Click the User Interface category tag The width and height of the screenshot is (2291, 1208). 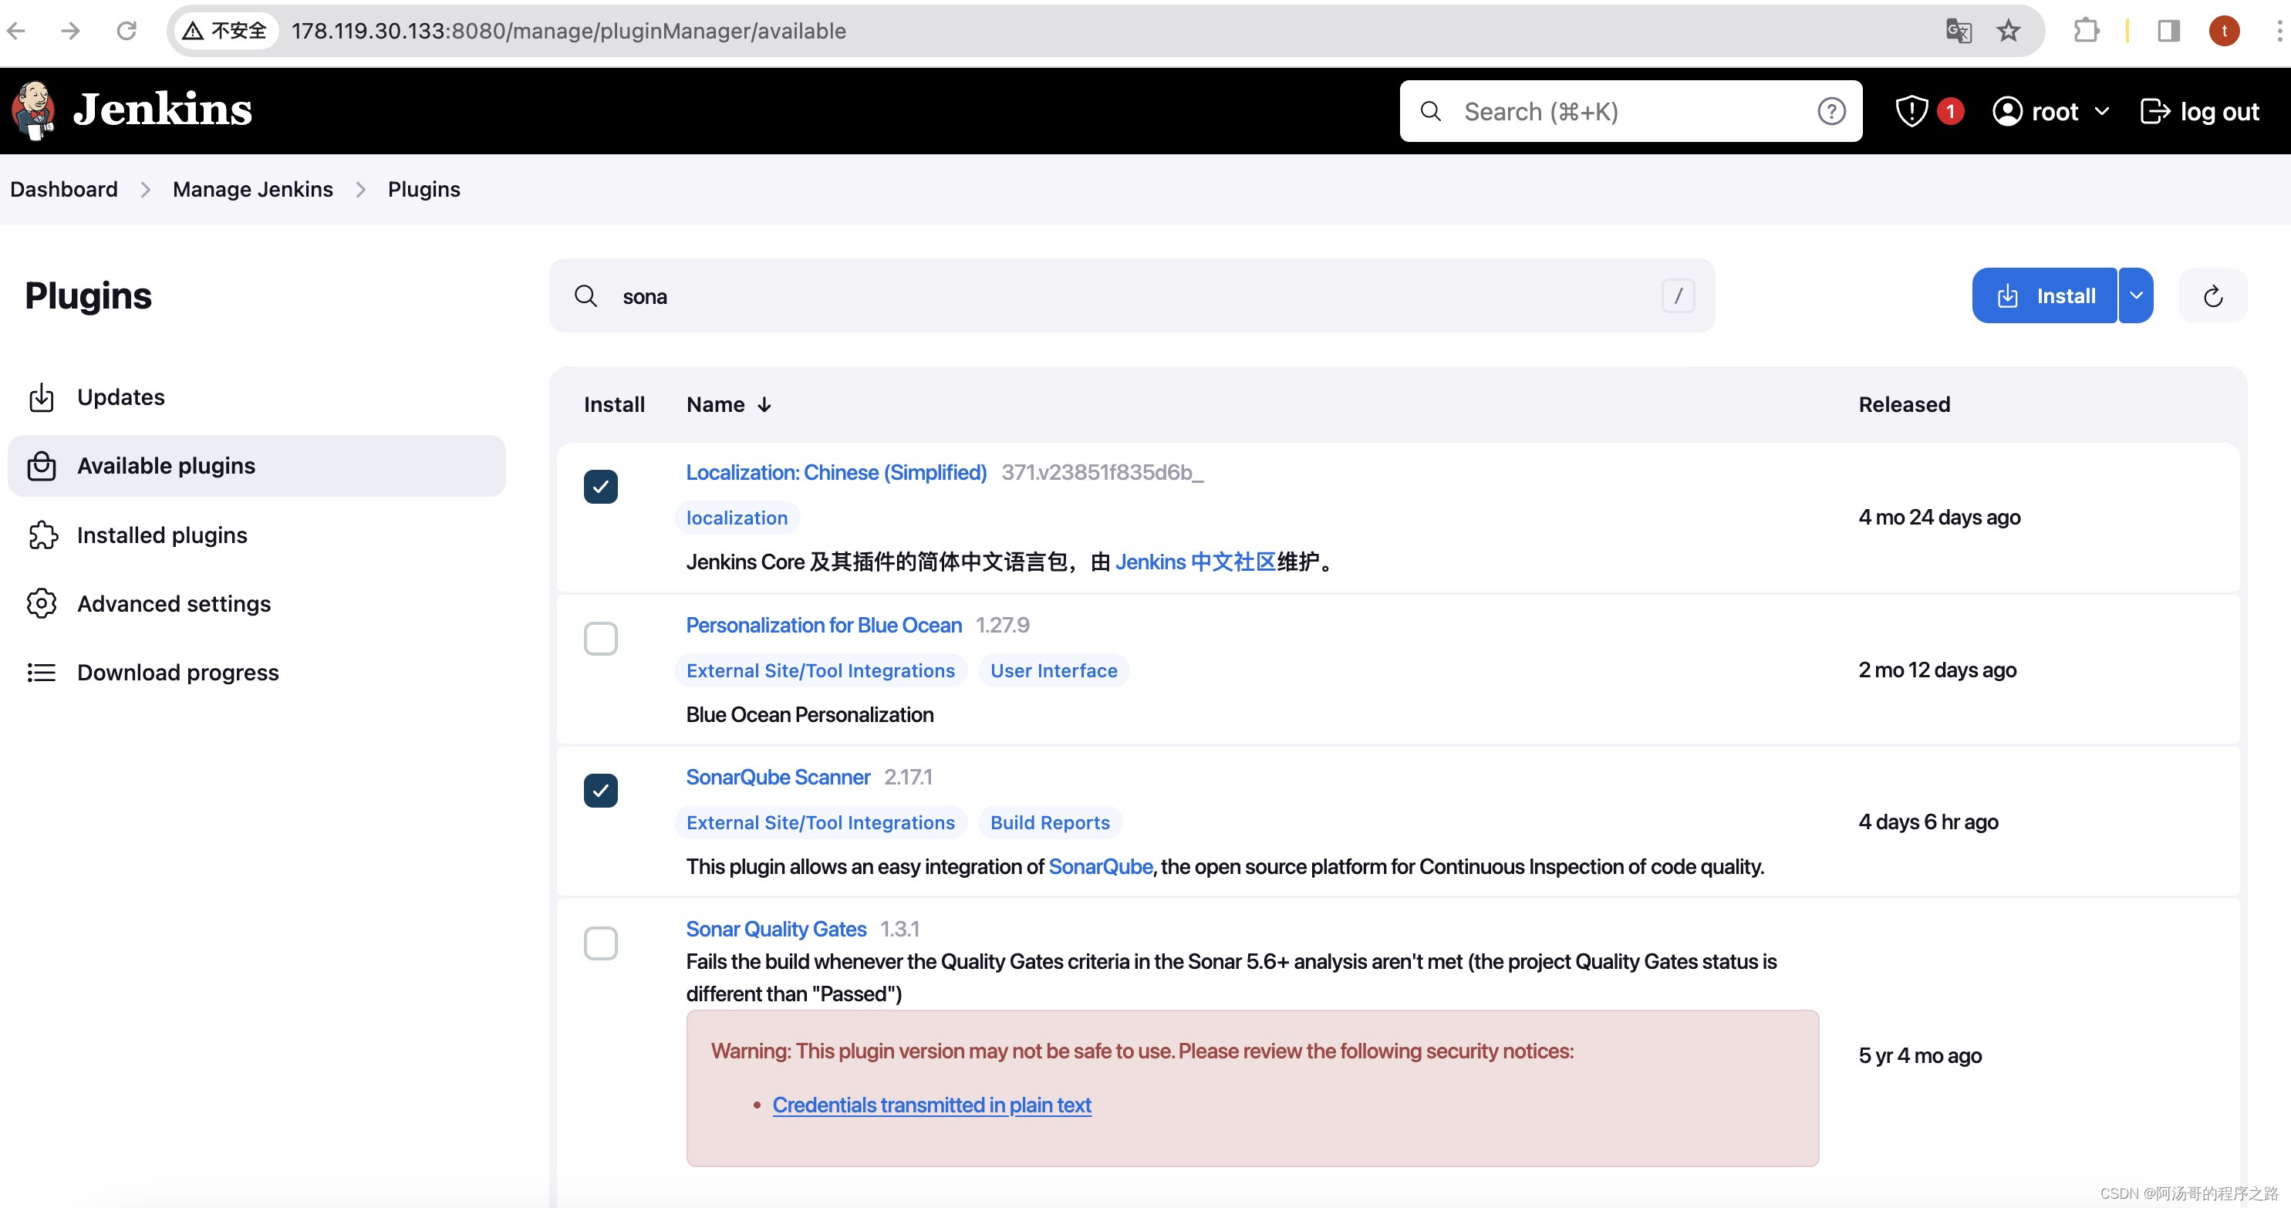pyautogui.click(x=1054, y=670)
